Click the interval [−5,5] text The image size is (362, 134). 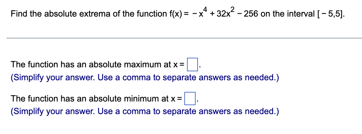pos(330,14)
